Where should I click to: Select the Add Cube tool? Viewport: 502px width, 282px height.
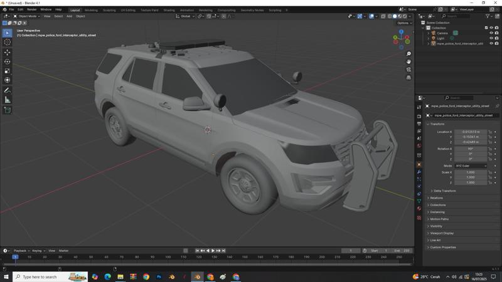(8, 110)
